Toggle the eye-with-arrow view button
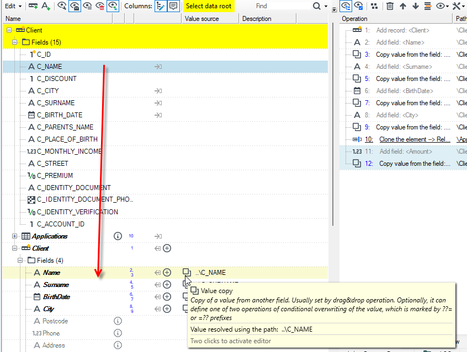This screenshot has height=352, width=467. click(113, 6)
